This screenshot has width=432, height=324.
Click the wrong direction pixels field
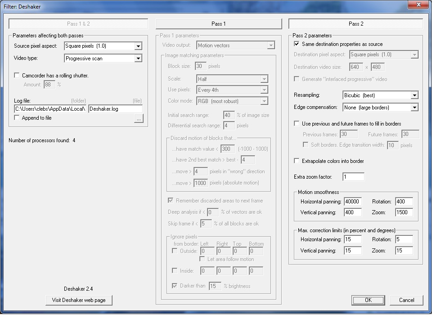point(201,171)
